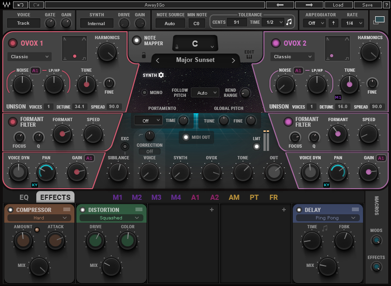This screenshot has width=391, height=286.
Task: Click the Waves logo icon
Action: click(7, 5)
